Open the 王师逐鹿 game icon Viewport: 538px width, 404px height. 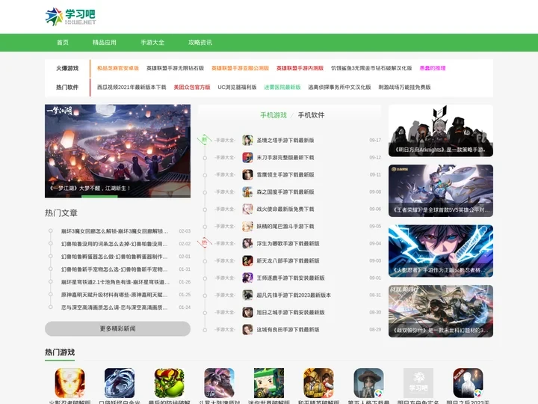(x=247, y=278)
